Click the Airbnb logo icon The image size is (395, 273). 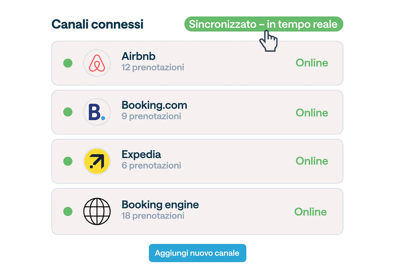97,63
